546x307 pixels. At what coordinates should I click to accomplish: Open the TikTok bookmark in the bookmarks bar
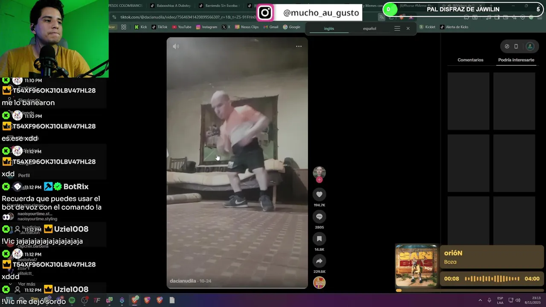pyautogui.click(x=160, y=27)
